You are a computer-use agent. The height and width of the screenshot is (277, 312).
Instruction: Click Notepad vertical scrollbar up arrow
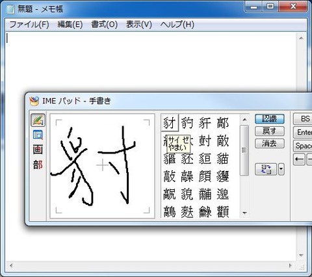(x=301, y=38)
